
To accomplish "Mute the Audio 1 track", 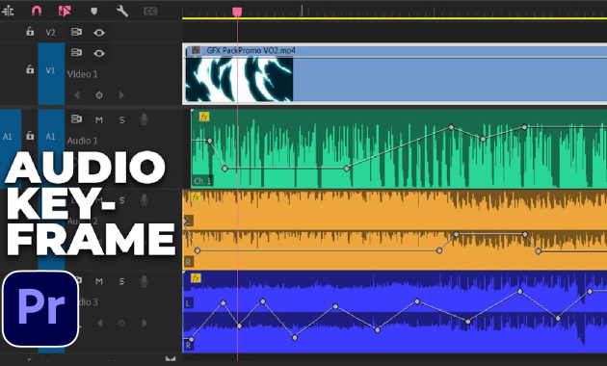I will click(x=98, y=120).
